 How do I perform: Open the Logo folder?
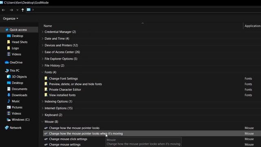point(15,48)
